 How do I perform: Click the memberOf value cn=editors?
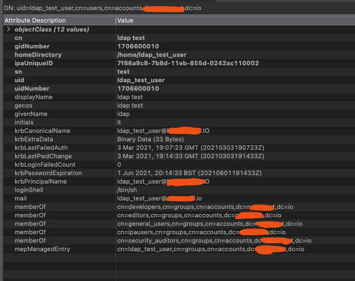coord(199,215)
